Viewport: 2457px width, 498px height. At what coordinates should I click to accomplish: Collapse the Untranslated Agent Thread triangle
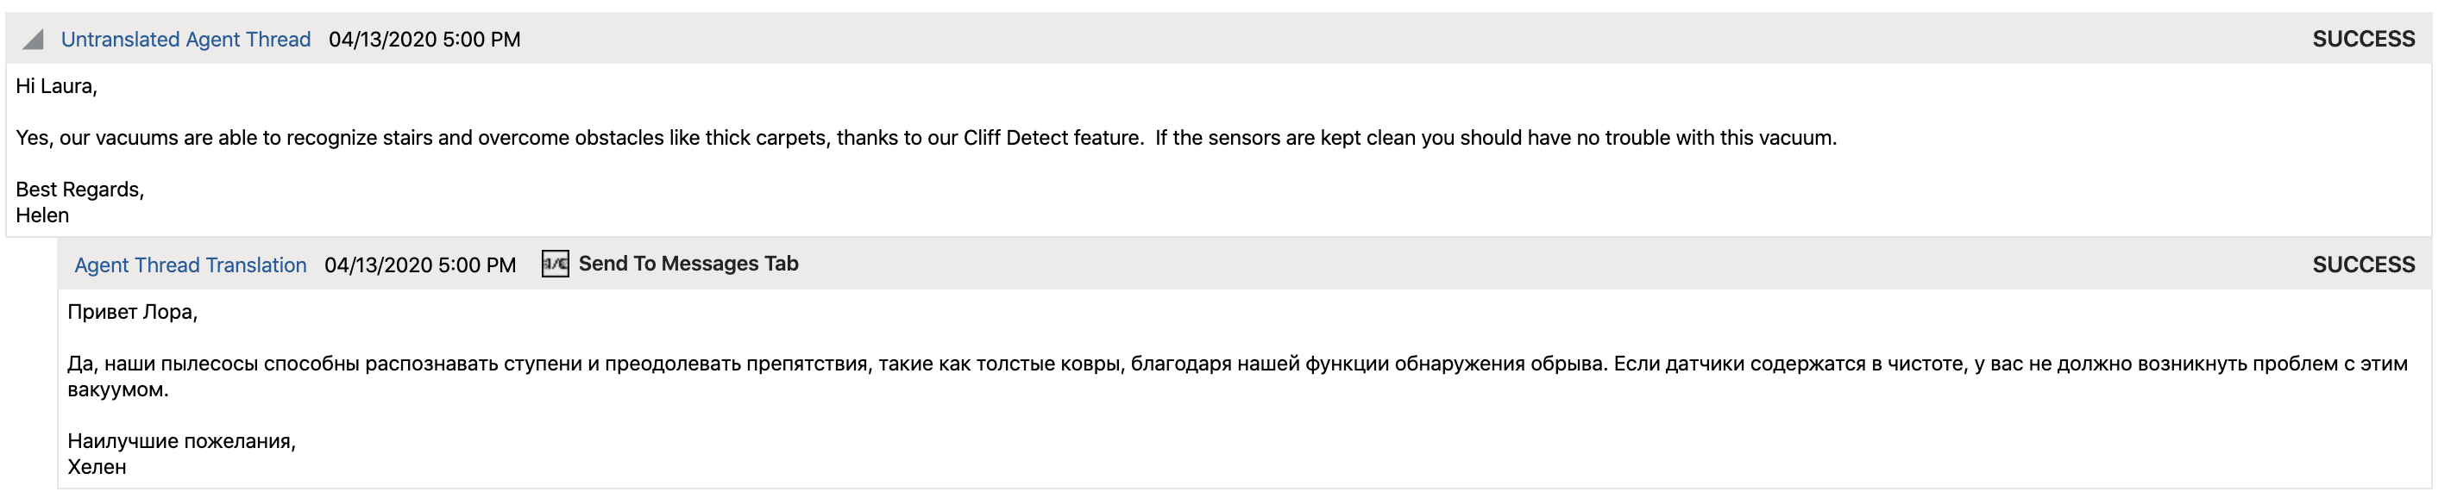click(34, 39)
